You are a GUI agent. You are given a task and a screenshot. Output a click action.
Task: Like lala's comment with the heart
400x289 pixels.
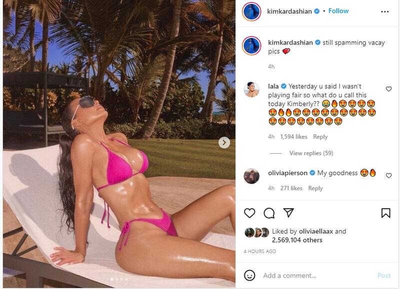coord(388,89)
